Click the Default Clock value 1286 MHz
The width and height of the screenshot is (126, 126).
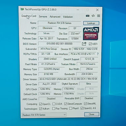tap(45, 94)
